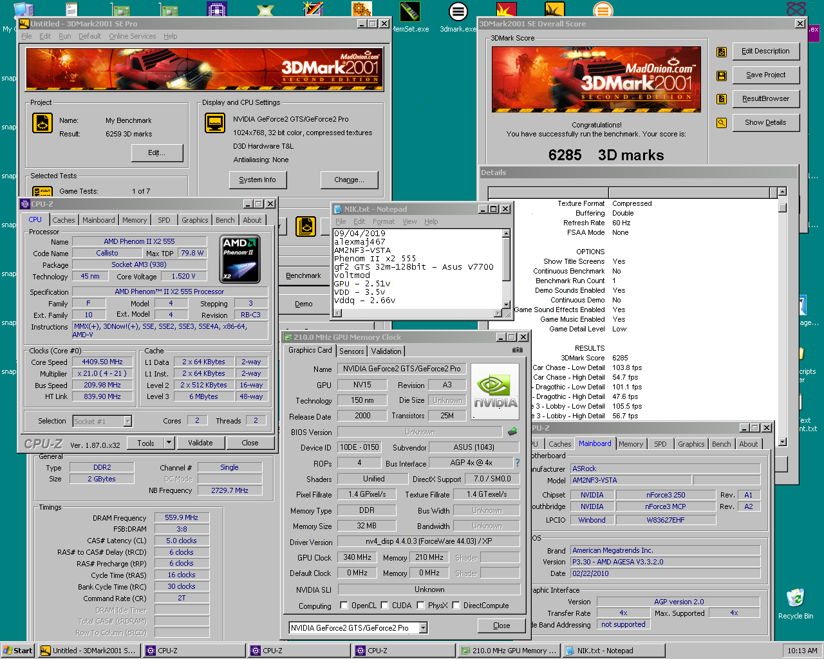Toggle the OpenCL checkbox

click(344, 606)
